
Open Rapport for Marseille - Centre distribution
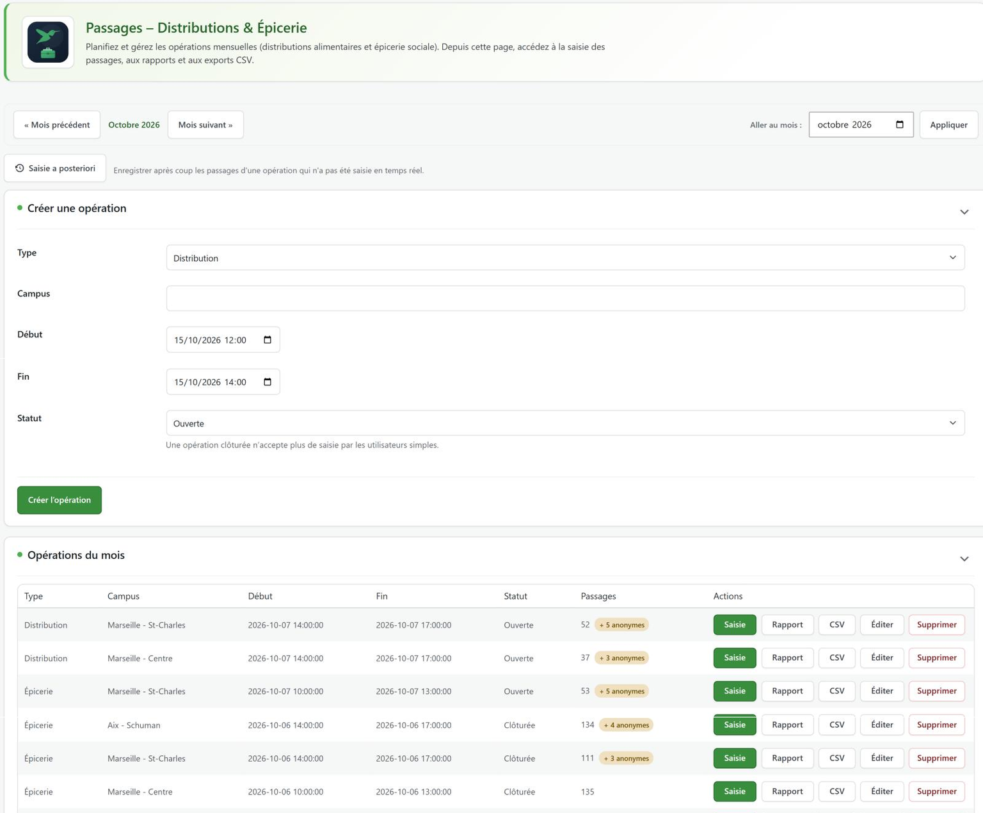787,657
